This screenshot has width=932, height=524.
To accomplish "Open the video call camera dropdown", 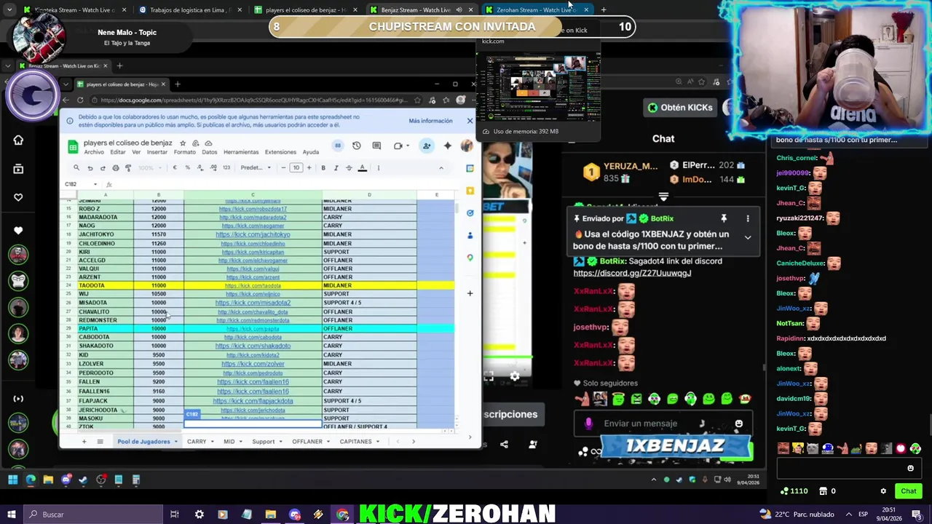I will tap(400, 146).
